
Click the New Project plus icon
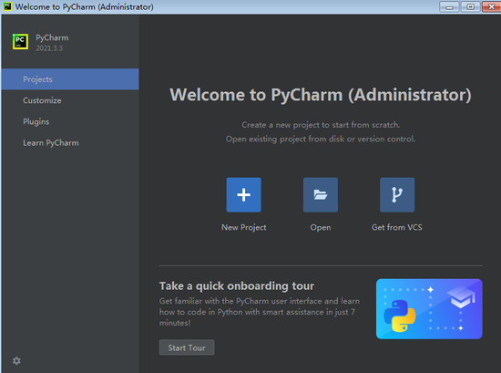click(244, 195)
